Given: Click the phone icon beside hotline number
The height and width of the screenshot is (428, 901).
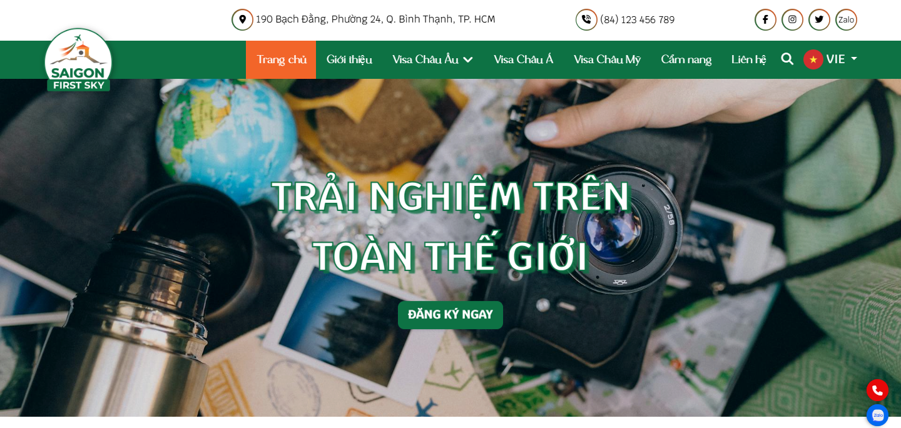Looking at the screenshot, I should coord(586,19).
